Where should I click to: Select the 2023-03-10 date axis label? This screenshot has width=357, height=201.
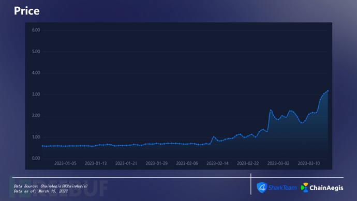pyautogui.click(x=309, y=163)
